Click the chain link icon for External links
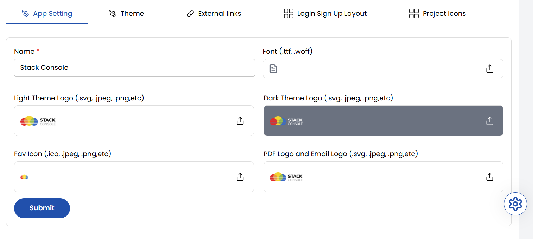This screenshot has height=239, width=533. click(x=190, y=14)
